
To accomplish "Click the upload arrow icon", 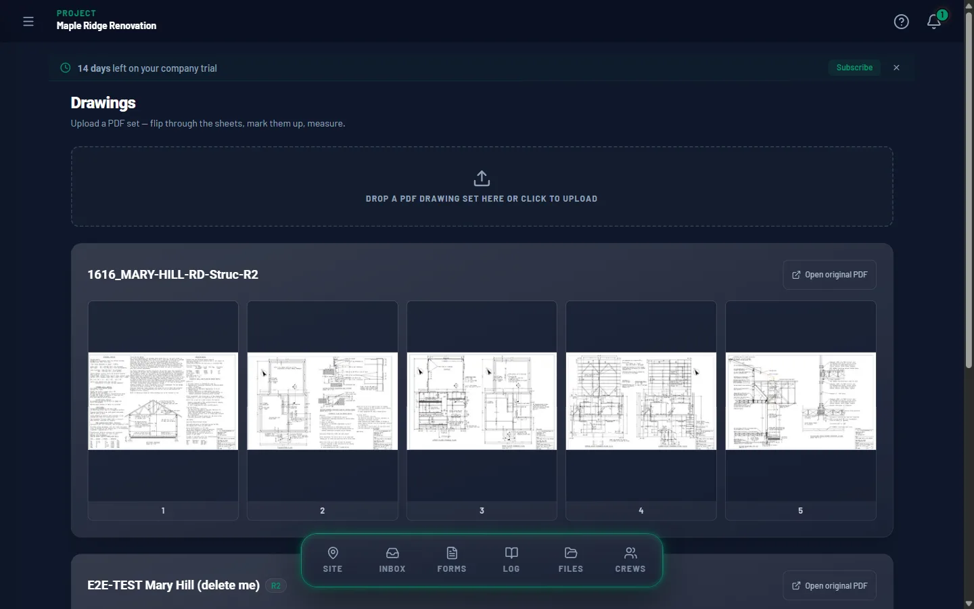I will pyautogui.click(x=482, y=179).
